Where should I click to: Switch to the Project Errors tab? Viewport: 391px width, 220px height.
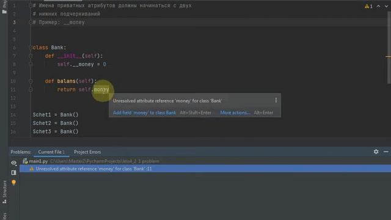tap(87, 152)
